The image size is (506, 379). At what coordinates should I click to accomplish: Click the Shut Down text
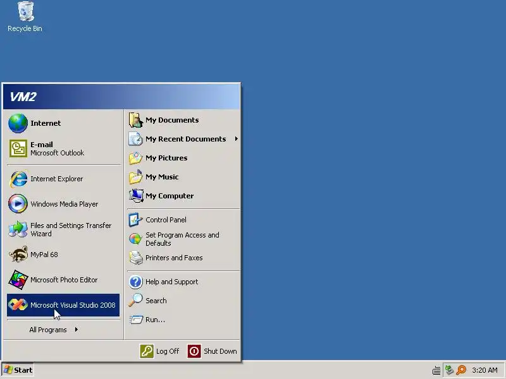[220, 351]
